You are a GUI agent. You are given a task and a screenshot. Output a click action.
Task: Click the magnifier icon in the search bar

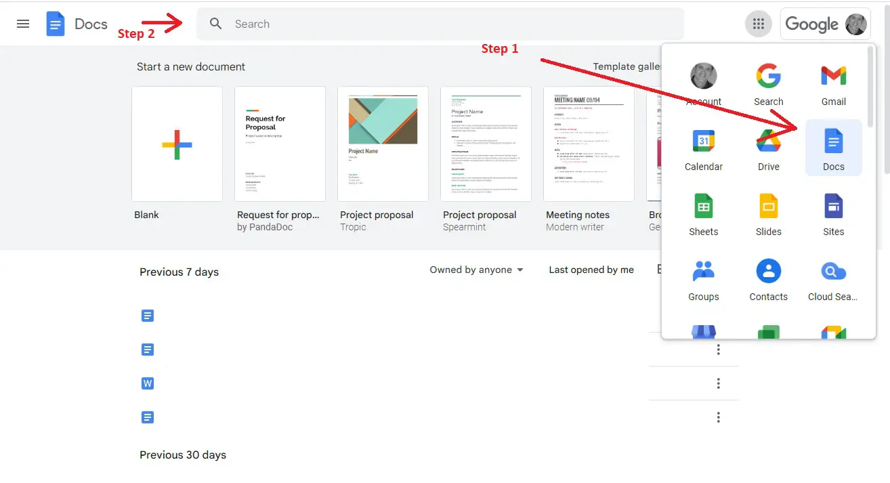click(215, 24)
